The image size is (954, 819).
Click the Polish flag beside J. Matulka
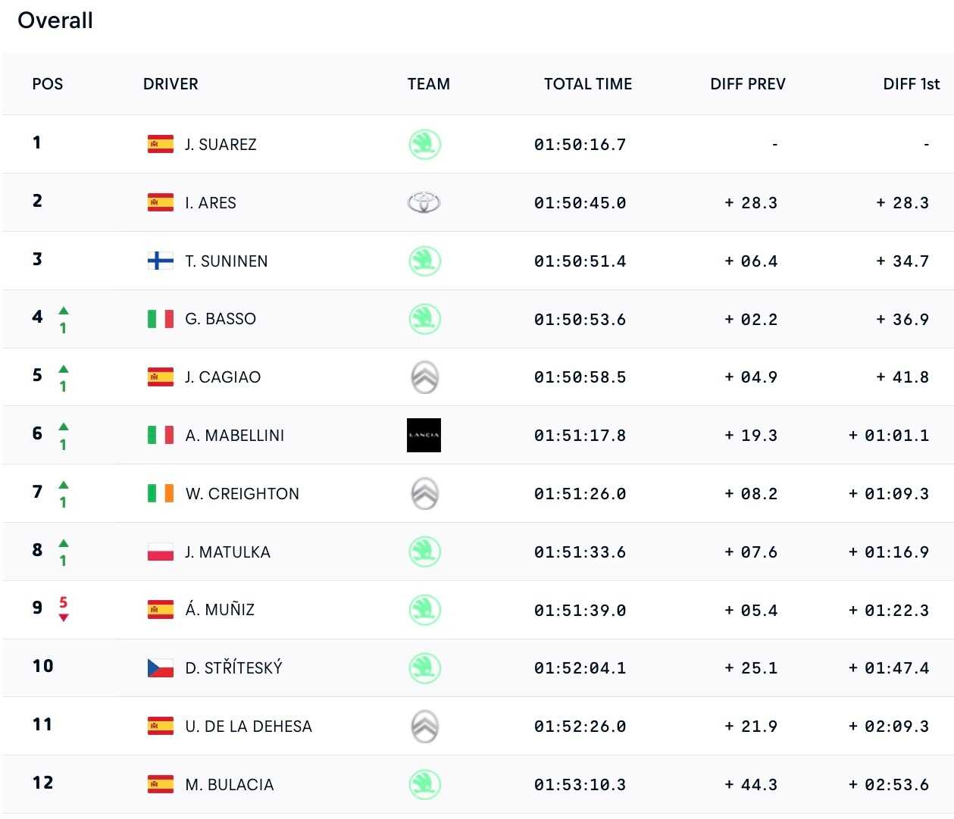(x=161, y=552)
